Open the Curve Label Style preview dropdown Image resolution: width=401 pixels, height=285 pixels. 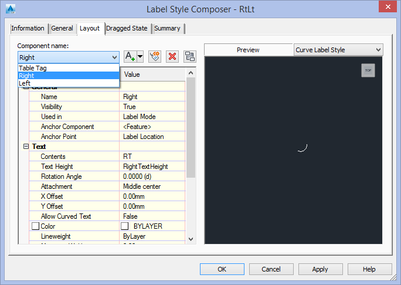(x=338, y=50)
